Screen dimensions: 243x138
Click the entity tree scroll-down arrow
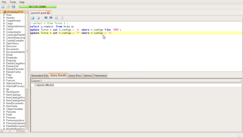[27, 128]
